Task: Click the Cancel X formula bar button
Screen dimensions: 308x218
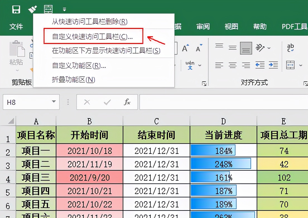Action: [x=87, y=102]
